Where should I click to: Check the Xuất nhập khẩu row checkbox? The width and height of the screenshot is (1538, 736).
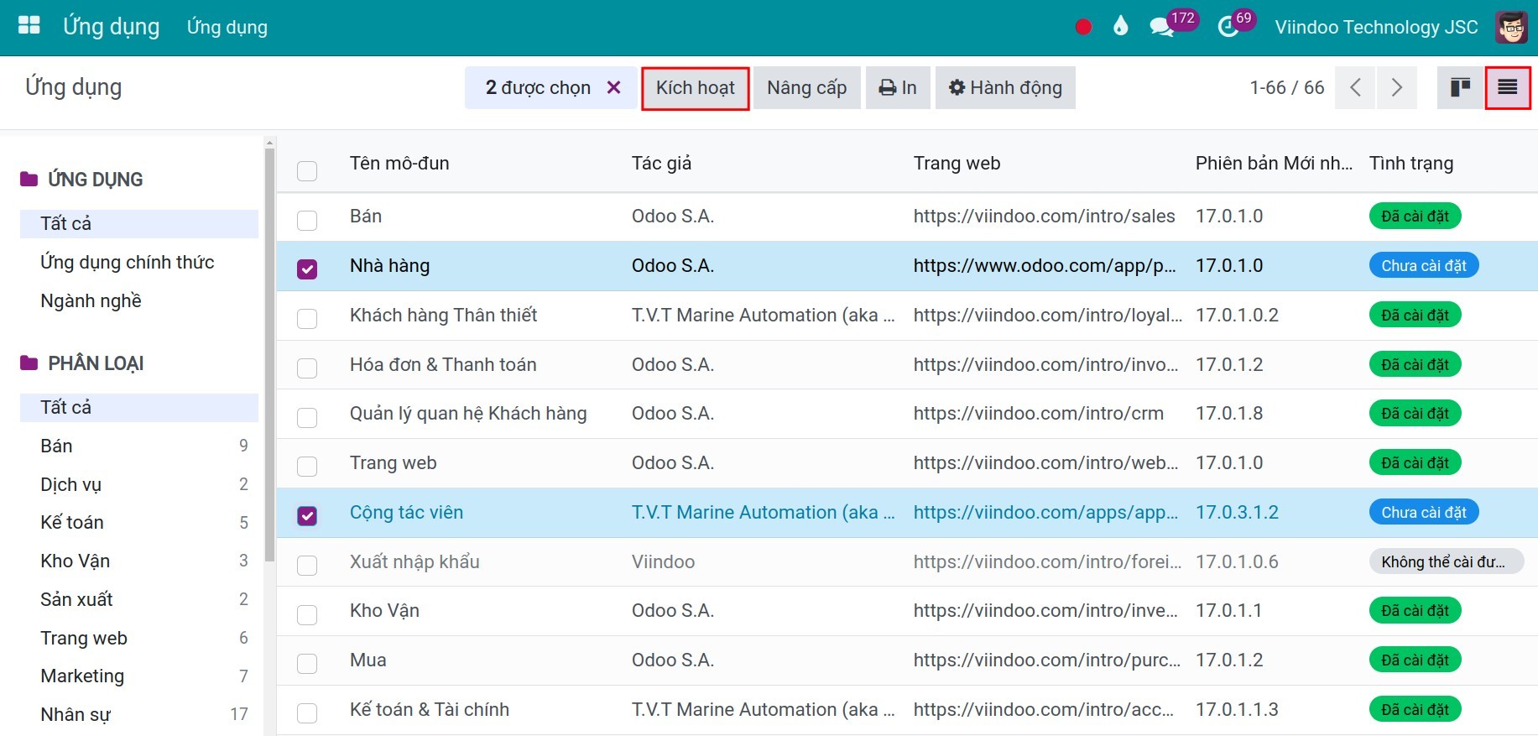pos(307,565)
